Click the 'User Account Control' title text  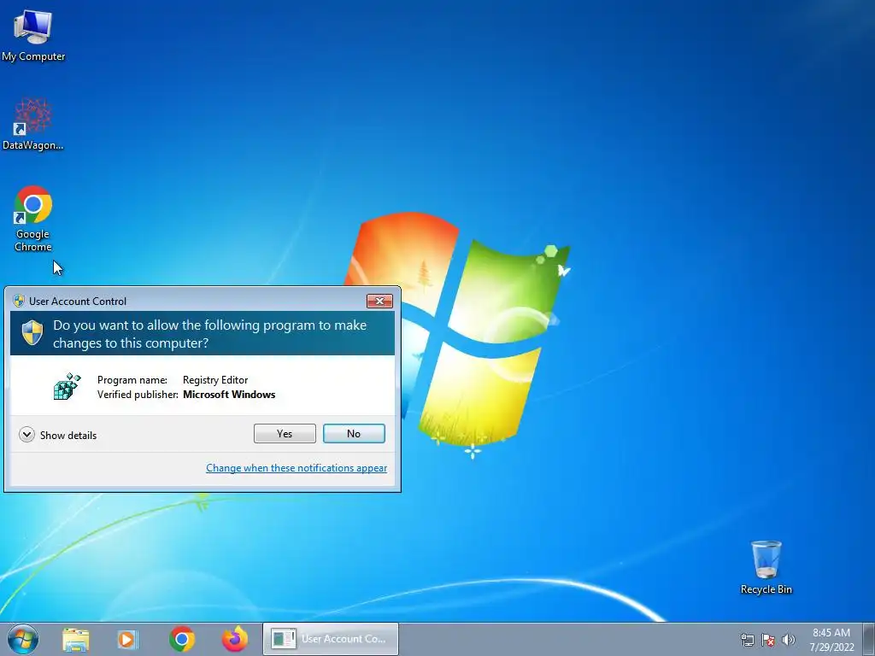coord(78,302)
